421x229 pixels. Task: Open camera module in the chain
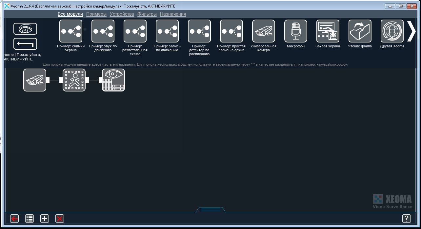pyautogui.click(x=35, y=80)
